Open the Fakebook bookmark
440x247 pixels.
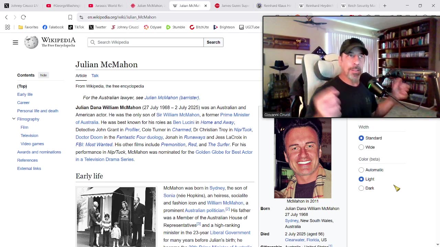(53, 27)
